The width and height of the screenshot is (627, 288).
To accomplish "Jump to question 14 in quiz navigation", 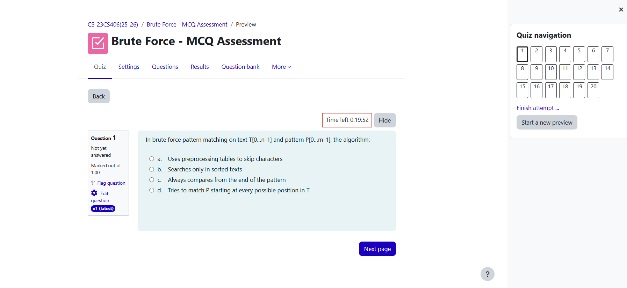I will [x=607, y=72].
